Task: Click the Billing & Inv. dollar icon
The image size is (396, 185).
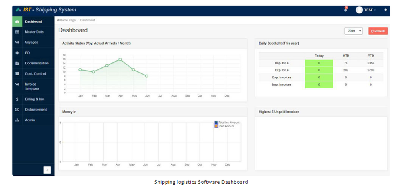Action: [x=17, y=99]
